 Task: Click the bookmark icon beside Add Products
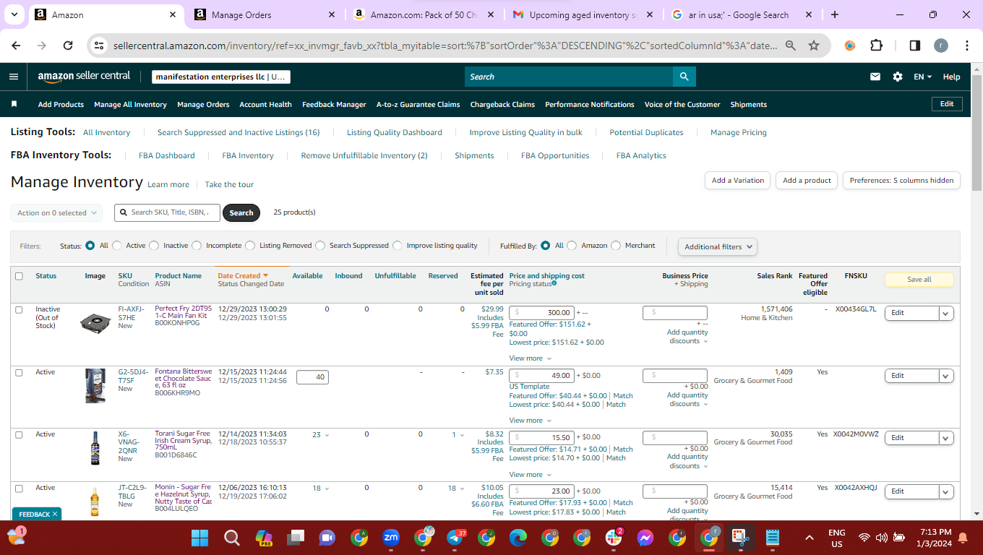pyautogui.click(x=14, y=104)
